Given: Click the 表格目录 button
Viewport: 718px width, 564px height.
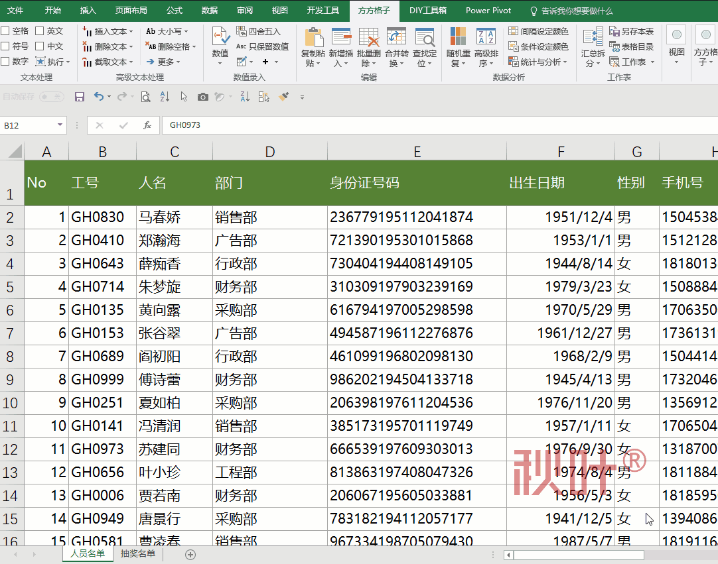Looking at the screenshot, I should pos(632,46).
